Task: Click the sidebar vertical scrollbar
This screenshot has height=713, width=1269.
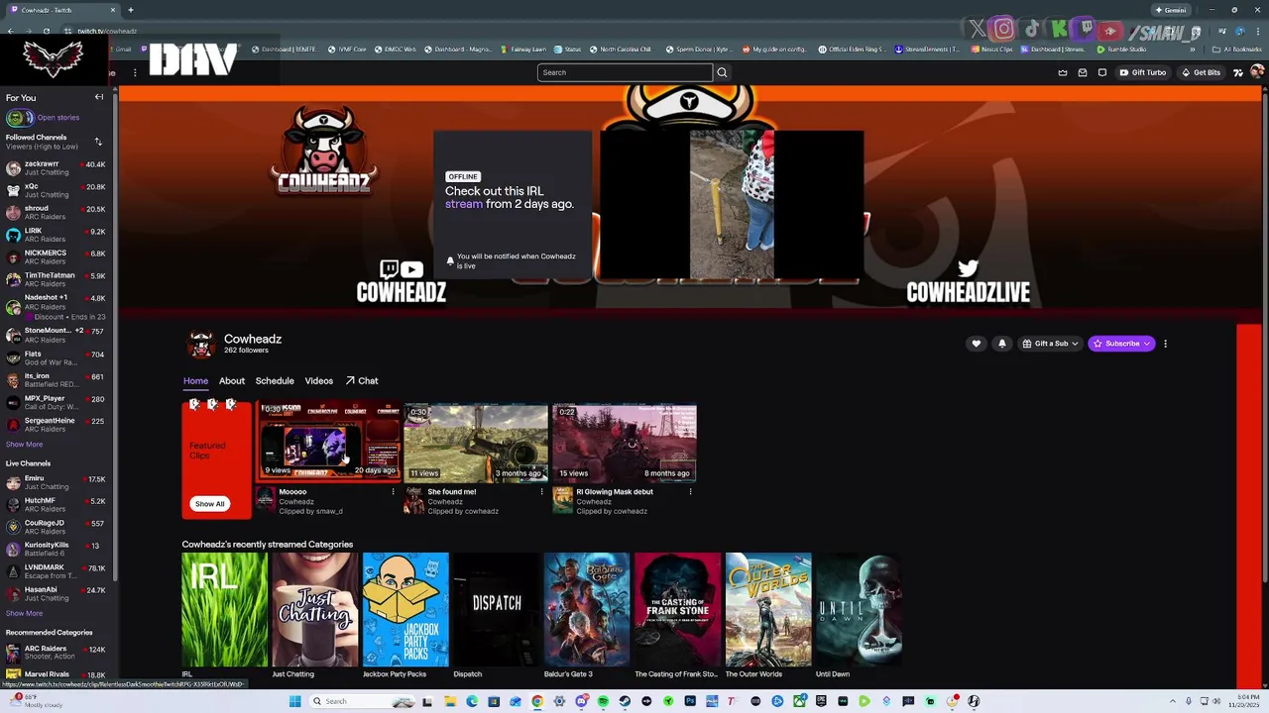Action: (116, 337)
